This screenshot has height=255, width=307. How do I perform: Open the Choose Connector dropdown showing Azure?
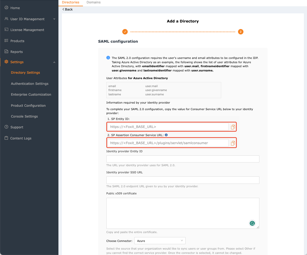pyautogui.click(x=160, y=240)
